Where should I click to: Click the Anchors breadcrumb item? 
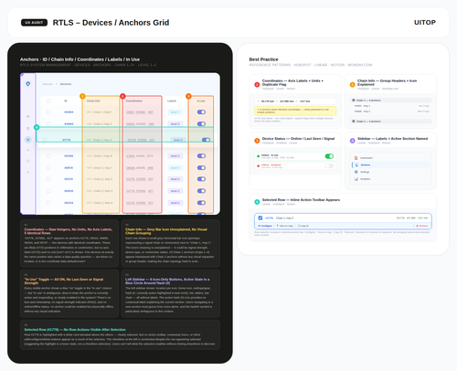pos(66,84)
